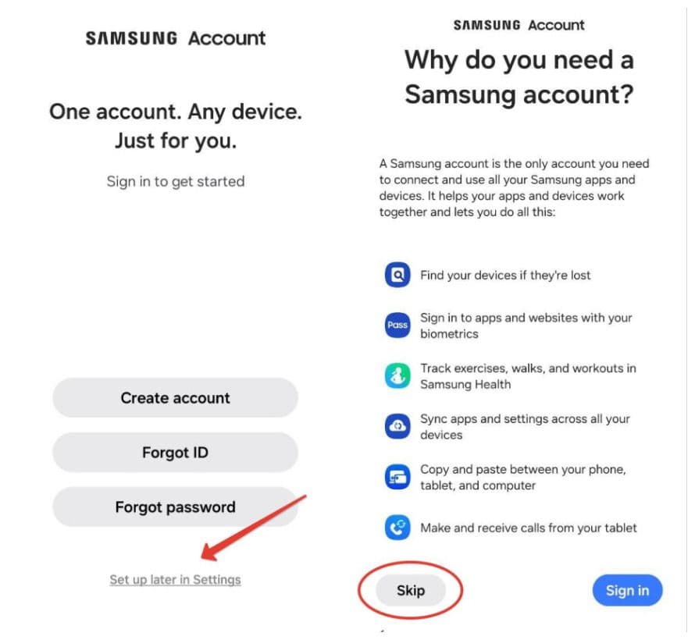Select the Samsung Health icon
Viewport: 695px width, 640px height.
coord(397,375)
